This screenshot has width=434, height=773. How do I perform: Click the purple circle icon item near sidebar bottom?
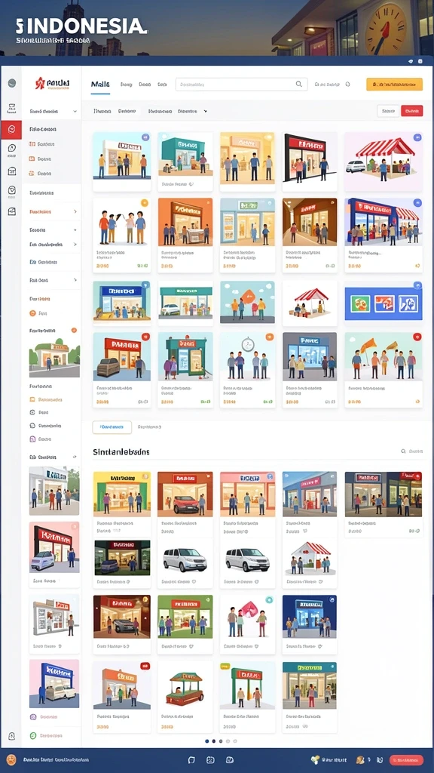[33, 717]
